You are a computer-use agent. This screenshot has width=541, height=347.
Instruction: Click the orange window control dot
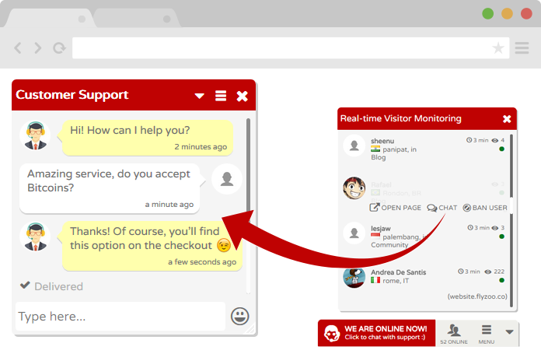[x=507, y=13]
